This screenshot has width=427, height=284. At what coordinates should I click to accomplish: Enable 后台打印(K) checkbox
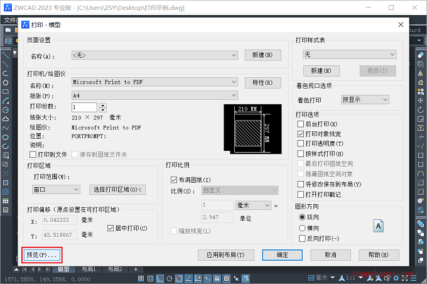pos(301,124)
